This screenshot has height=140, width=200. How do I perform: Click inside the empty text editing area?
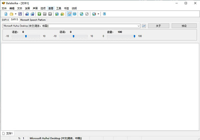coord(100,87)
